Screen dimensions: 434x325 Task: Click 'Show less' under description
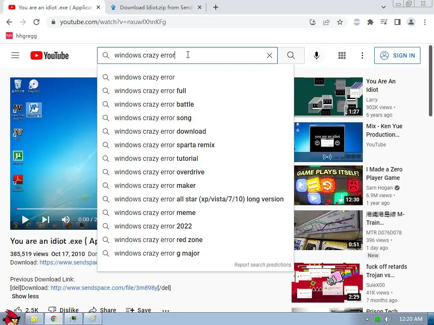[x=25, y=296]
